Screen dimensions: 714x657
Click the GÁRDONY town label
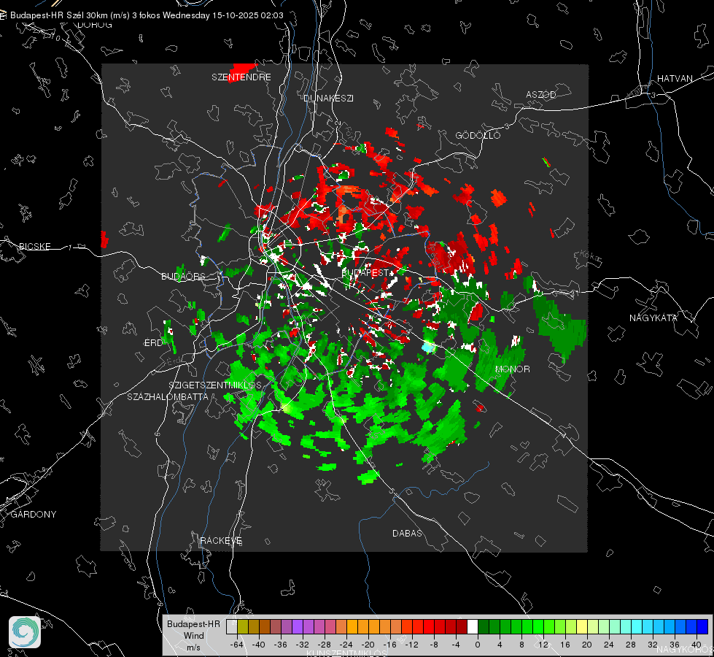coord(34,515)
